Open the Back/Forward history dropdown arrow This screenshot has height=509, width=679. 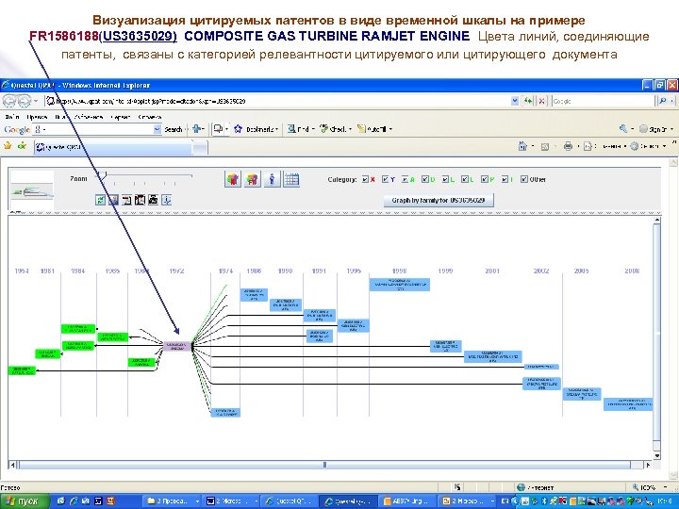36,101
